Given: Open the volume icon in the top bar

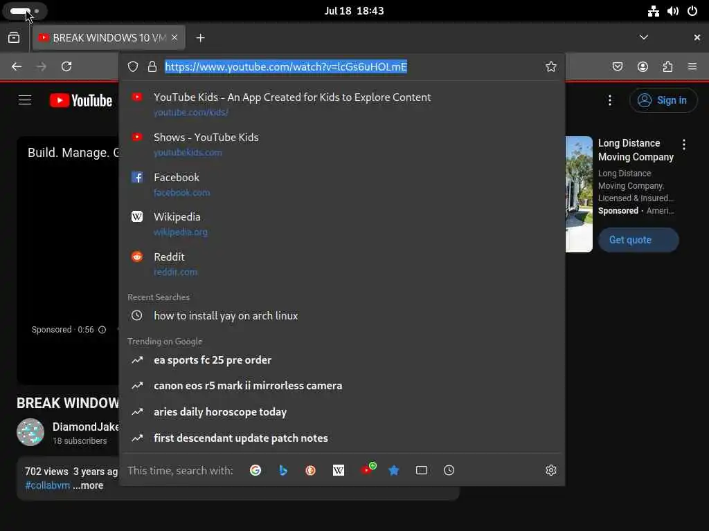Looking at the screenshot, I should tap(673, 11).
